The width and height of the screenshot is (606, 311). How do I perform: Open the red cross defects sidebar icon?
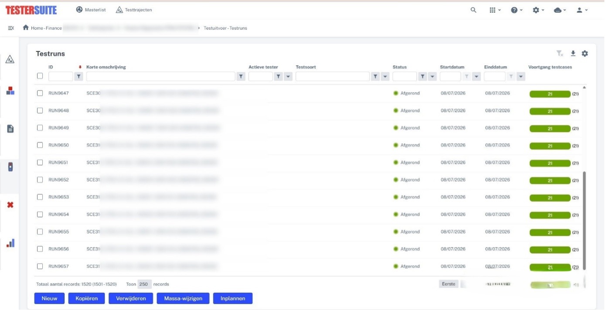[x=10, y=204]
